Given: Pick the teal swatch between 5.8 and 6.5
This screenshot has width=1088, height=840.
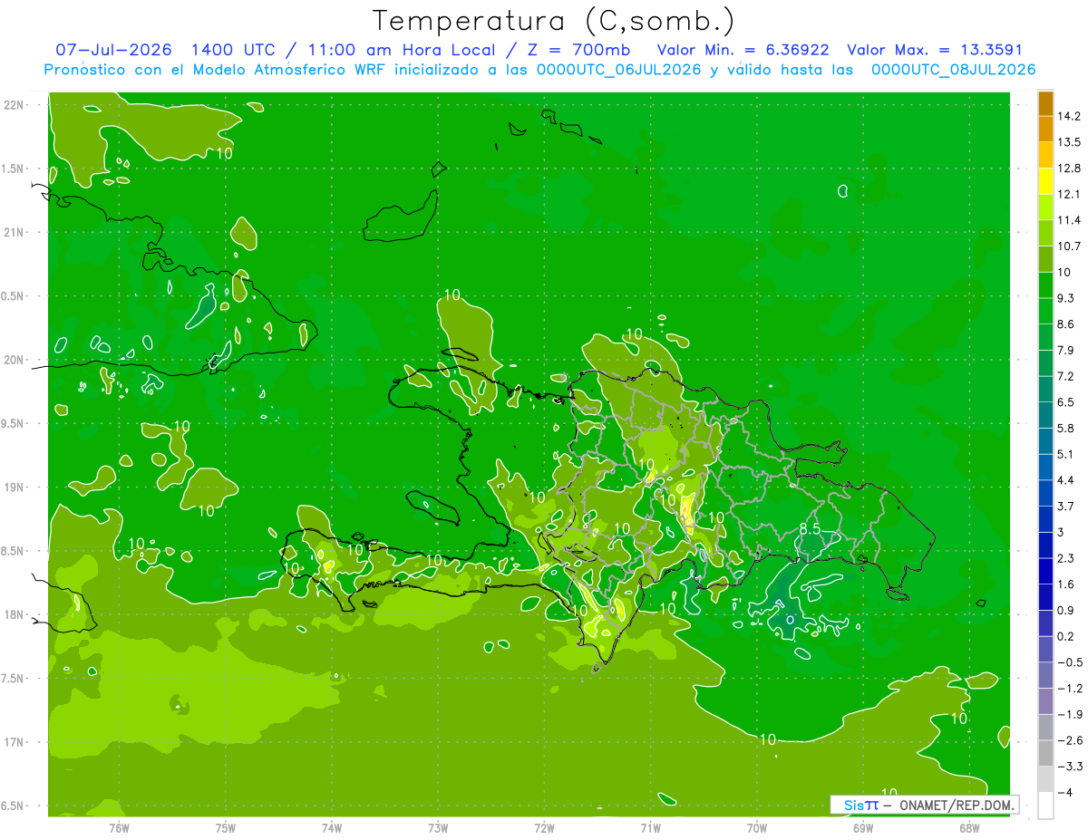Looking at the screenshot, I should pyautogui.click(x=1045, y=415).
